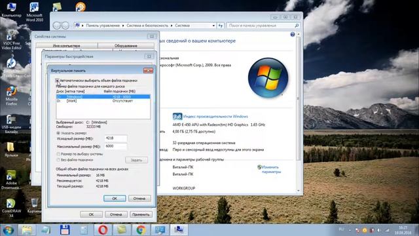Expand the arrow after Система и безопасность breadcrumb
419x236 pixels.
[x=172, y=26]
